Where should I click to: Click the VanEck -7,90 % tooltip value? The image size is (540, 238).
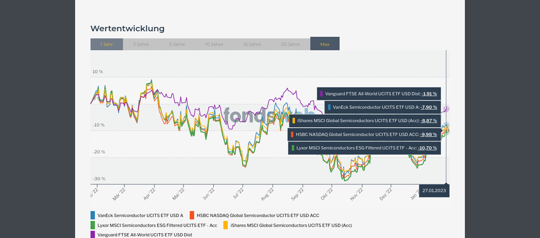[x=429, y=107]
